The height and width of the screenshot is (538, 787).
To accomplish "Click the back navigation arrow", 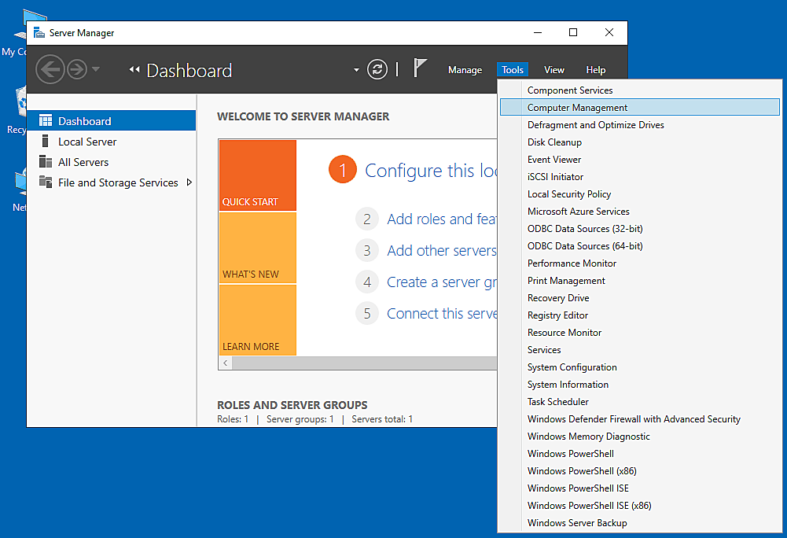I will coord(50,69).
